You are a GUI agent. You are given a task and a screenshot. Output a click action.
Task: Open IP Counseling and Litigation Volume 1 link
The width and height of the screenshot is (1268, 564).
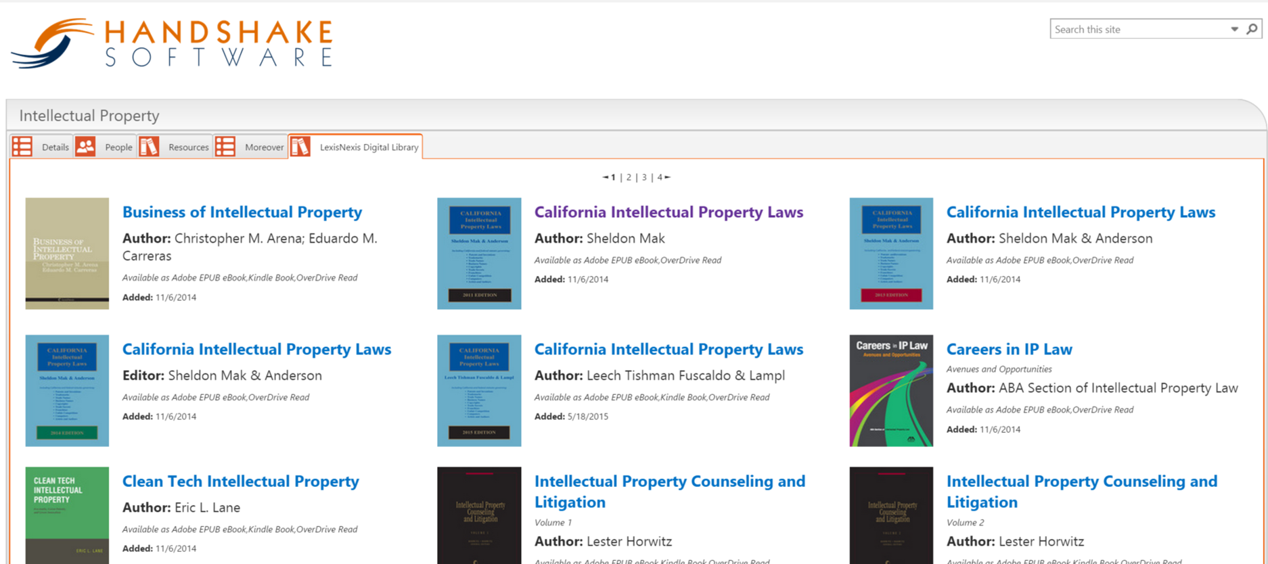coord(670,492)
